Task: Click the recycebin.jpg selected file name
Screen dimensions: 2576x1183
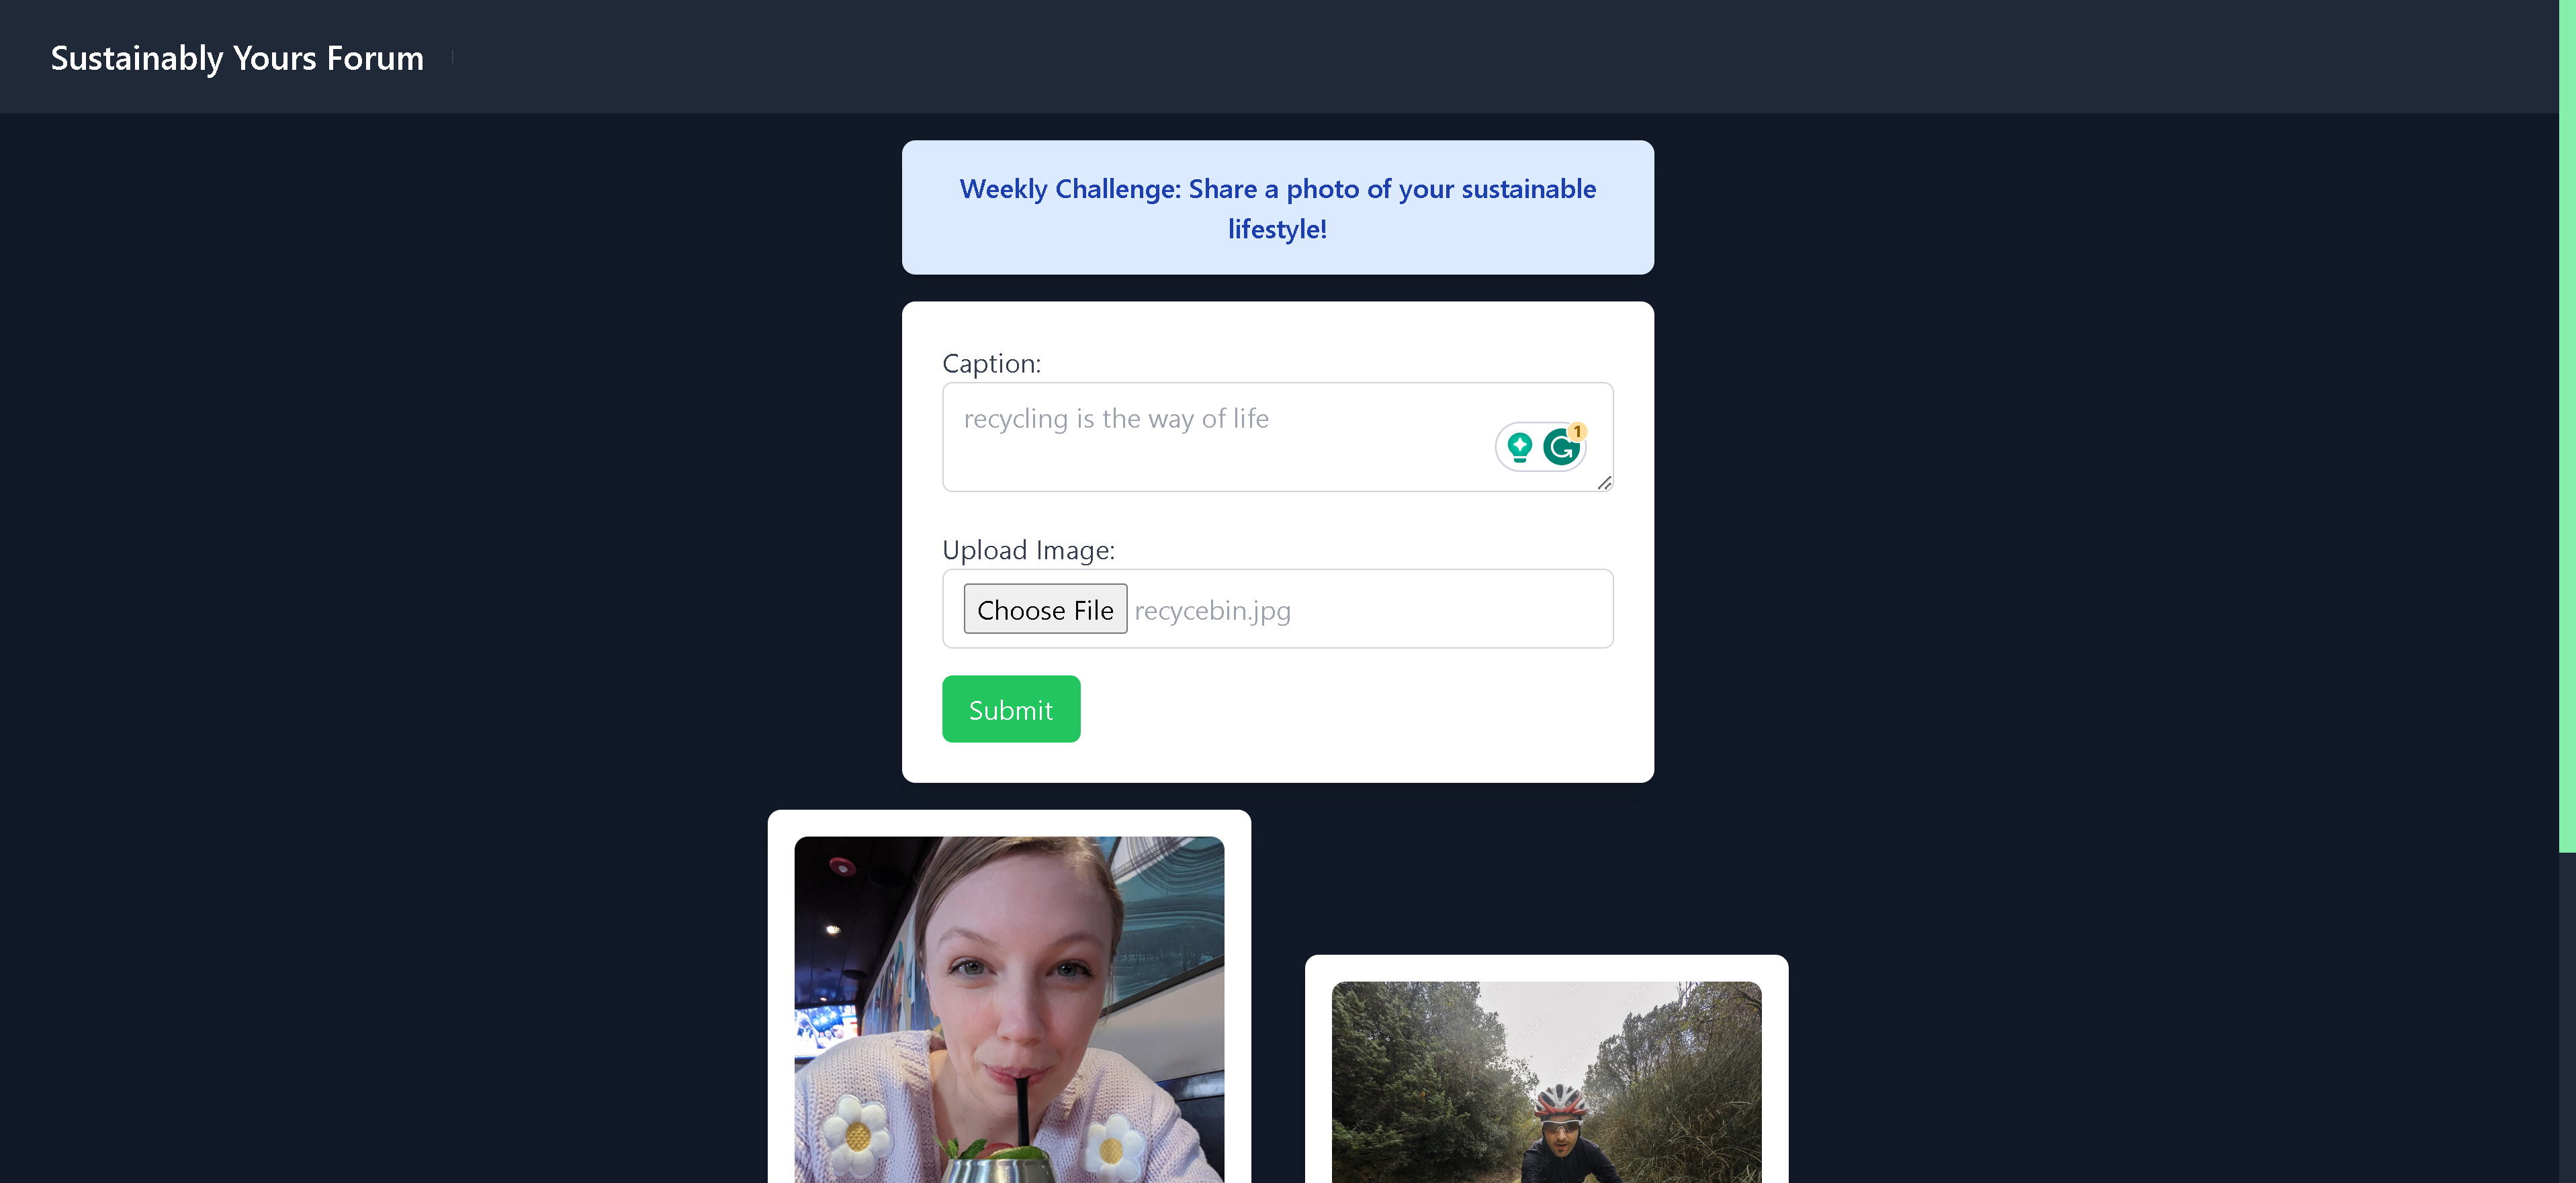Action: pyautogui.click(x=1212, y=610)
